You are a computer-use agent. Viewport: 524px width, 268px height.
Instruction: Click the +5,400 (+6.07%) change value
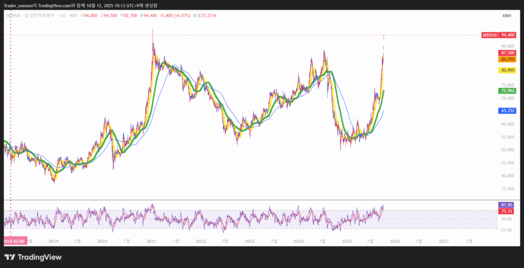coord(174,16)
